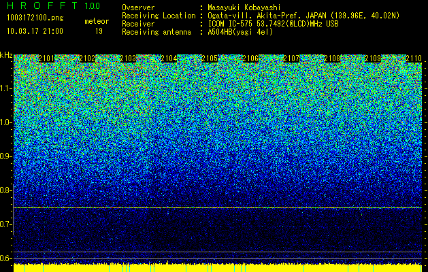Click the observer name Masayuki Kobayashi
The height and width of the screenshot is (272, 428).
click(244, 8)
